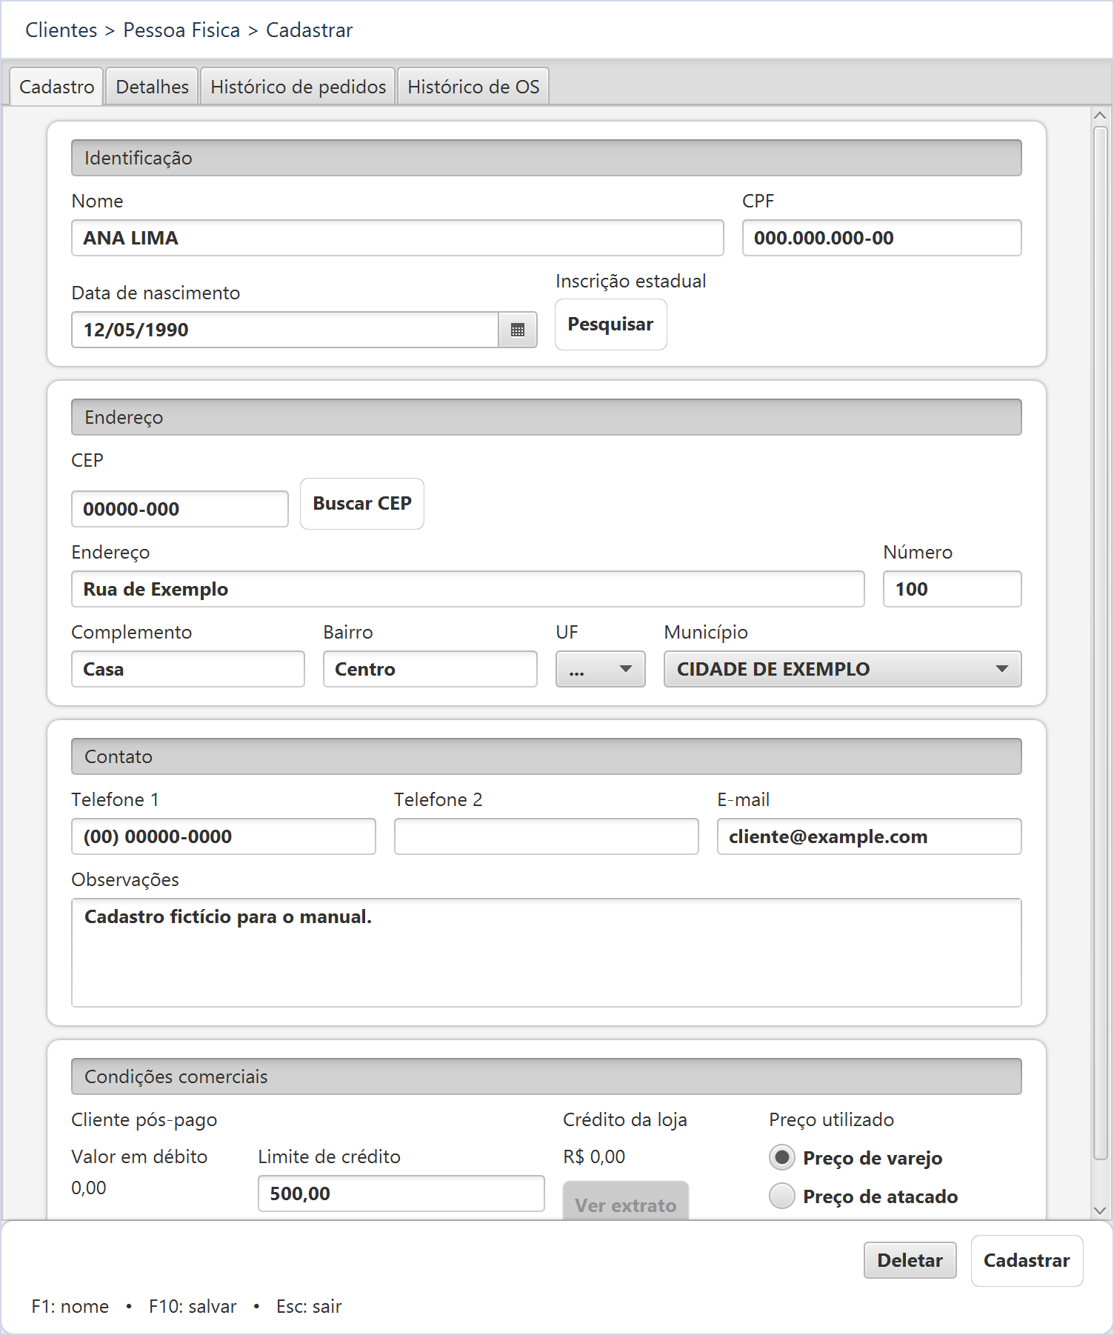Click the Buscar CEP button
This screenshot has height=1335, width=1114.
click(x=361, y=504)
